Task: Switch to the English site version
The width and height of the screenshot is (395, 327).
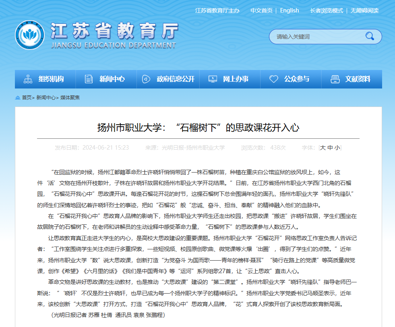Action: click(290, 10)
